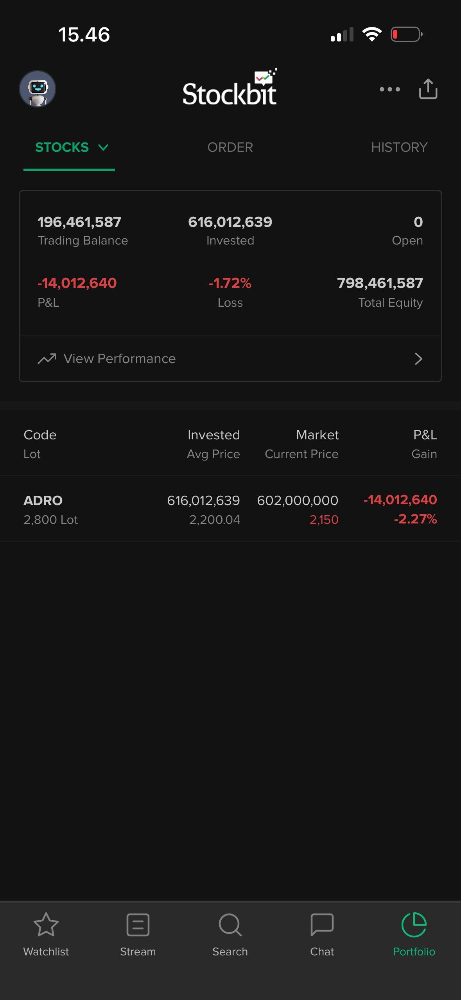The width and height of the screenshot is (461, 1000).
Task: Tap the share portfolio icon
Action: pos(428,89)
